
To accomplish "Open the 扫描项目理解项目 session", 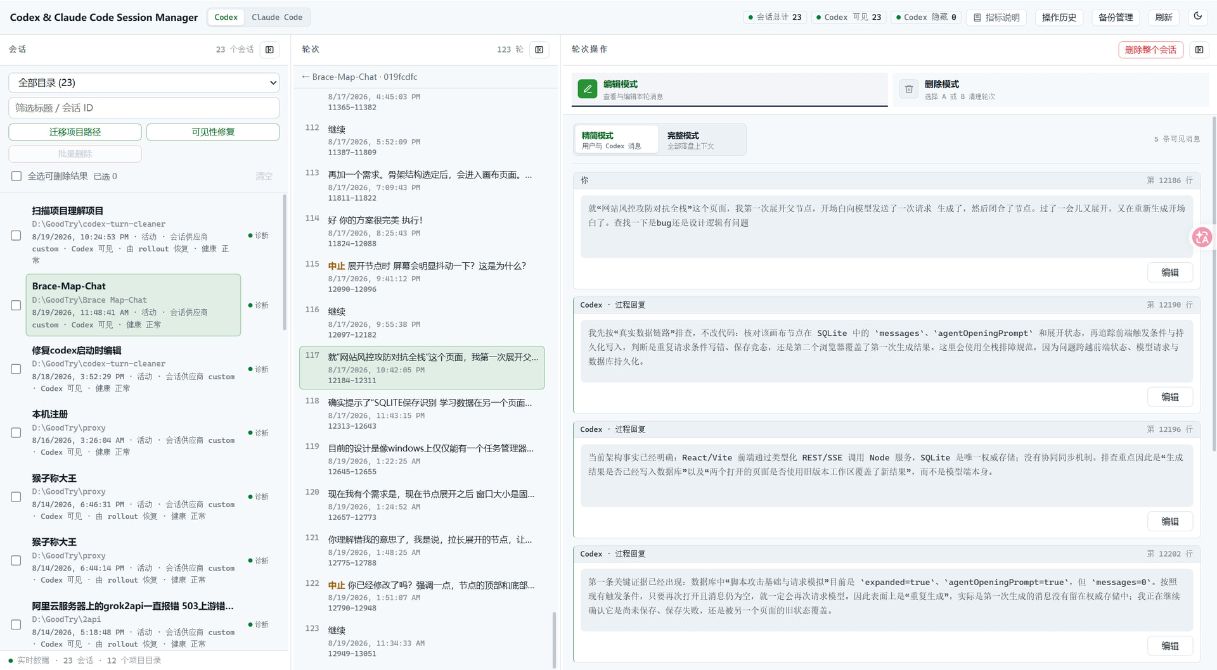I will (x=133, y=235).
